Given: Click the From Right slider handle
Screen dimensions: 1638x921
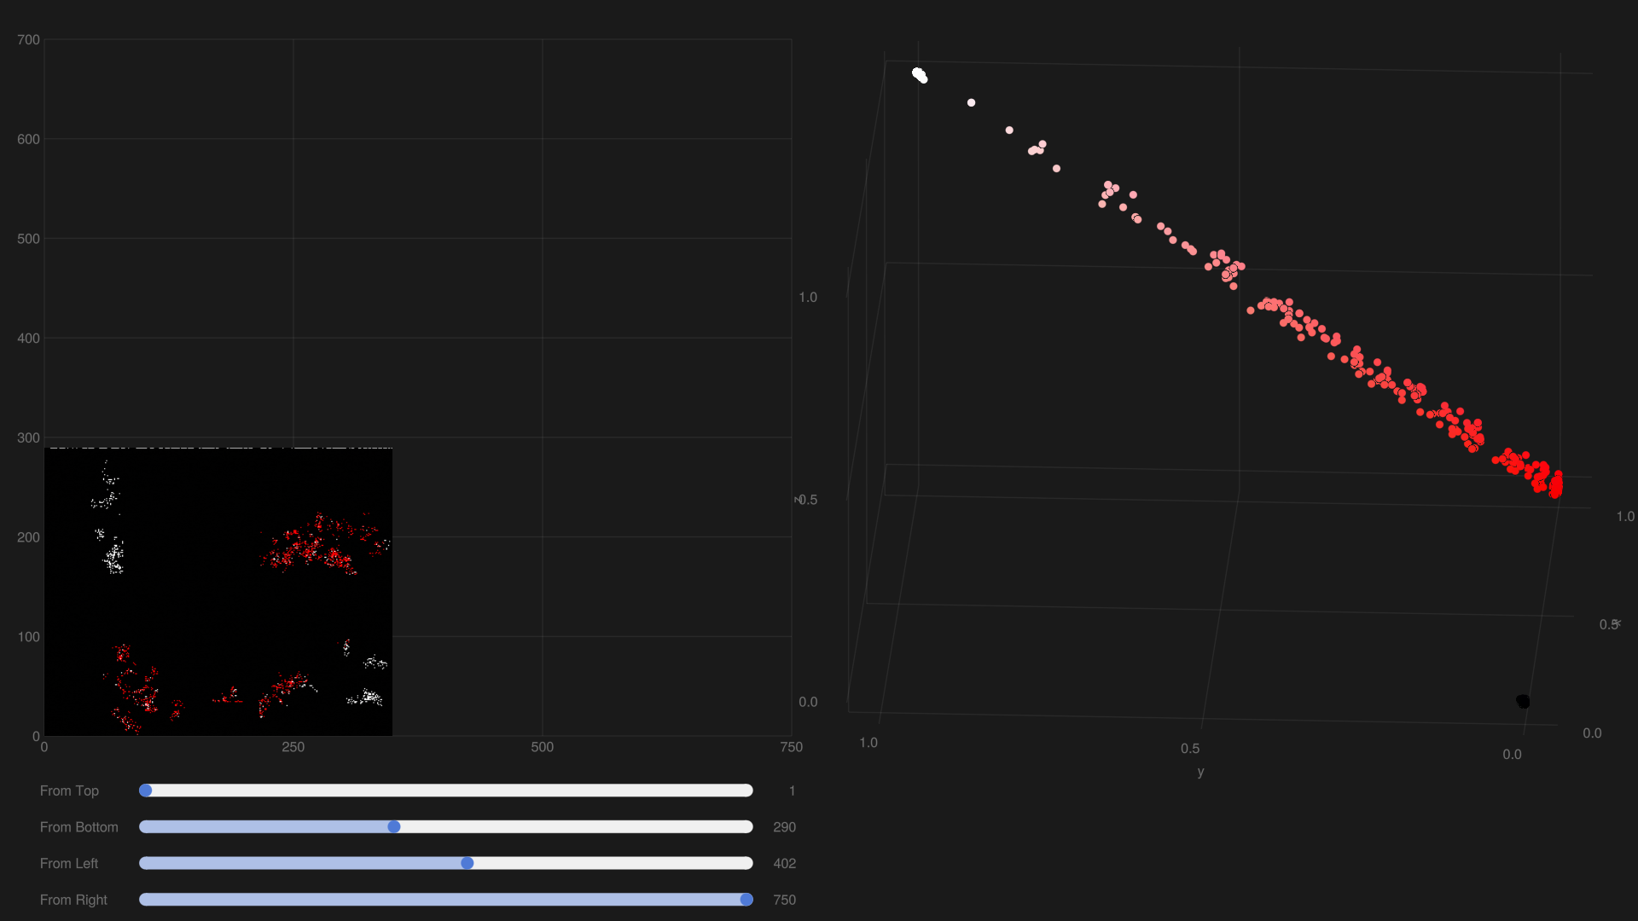Looking at the screenshot, I should pos(746,900).
